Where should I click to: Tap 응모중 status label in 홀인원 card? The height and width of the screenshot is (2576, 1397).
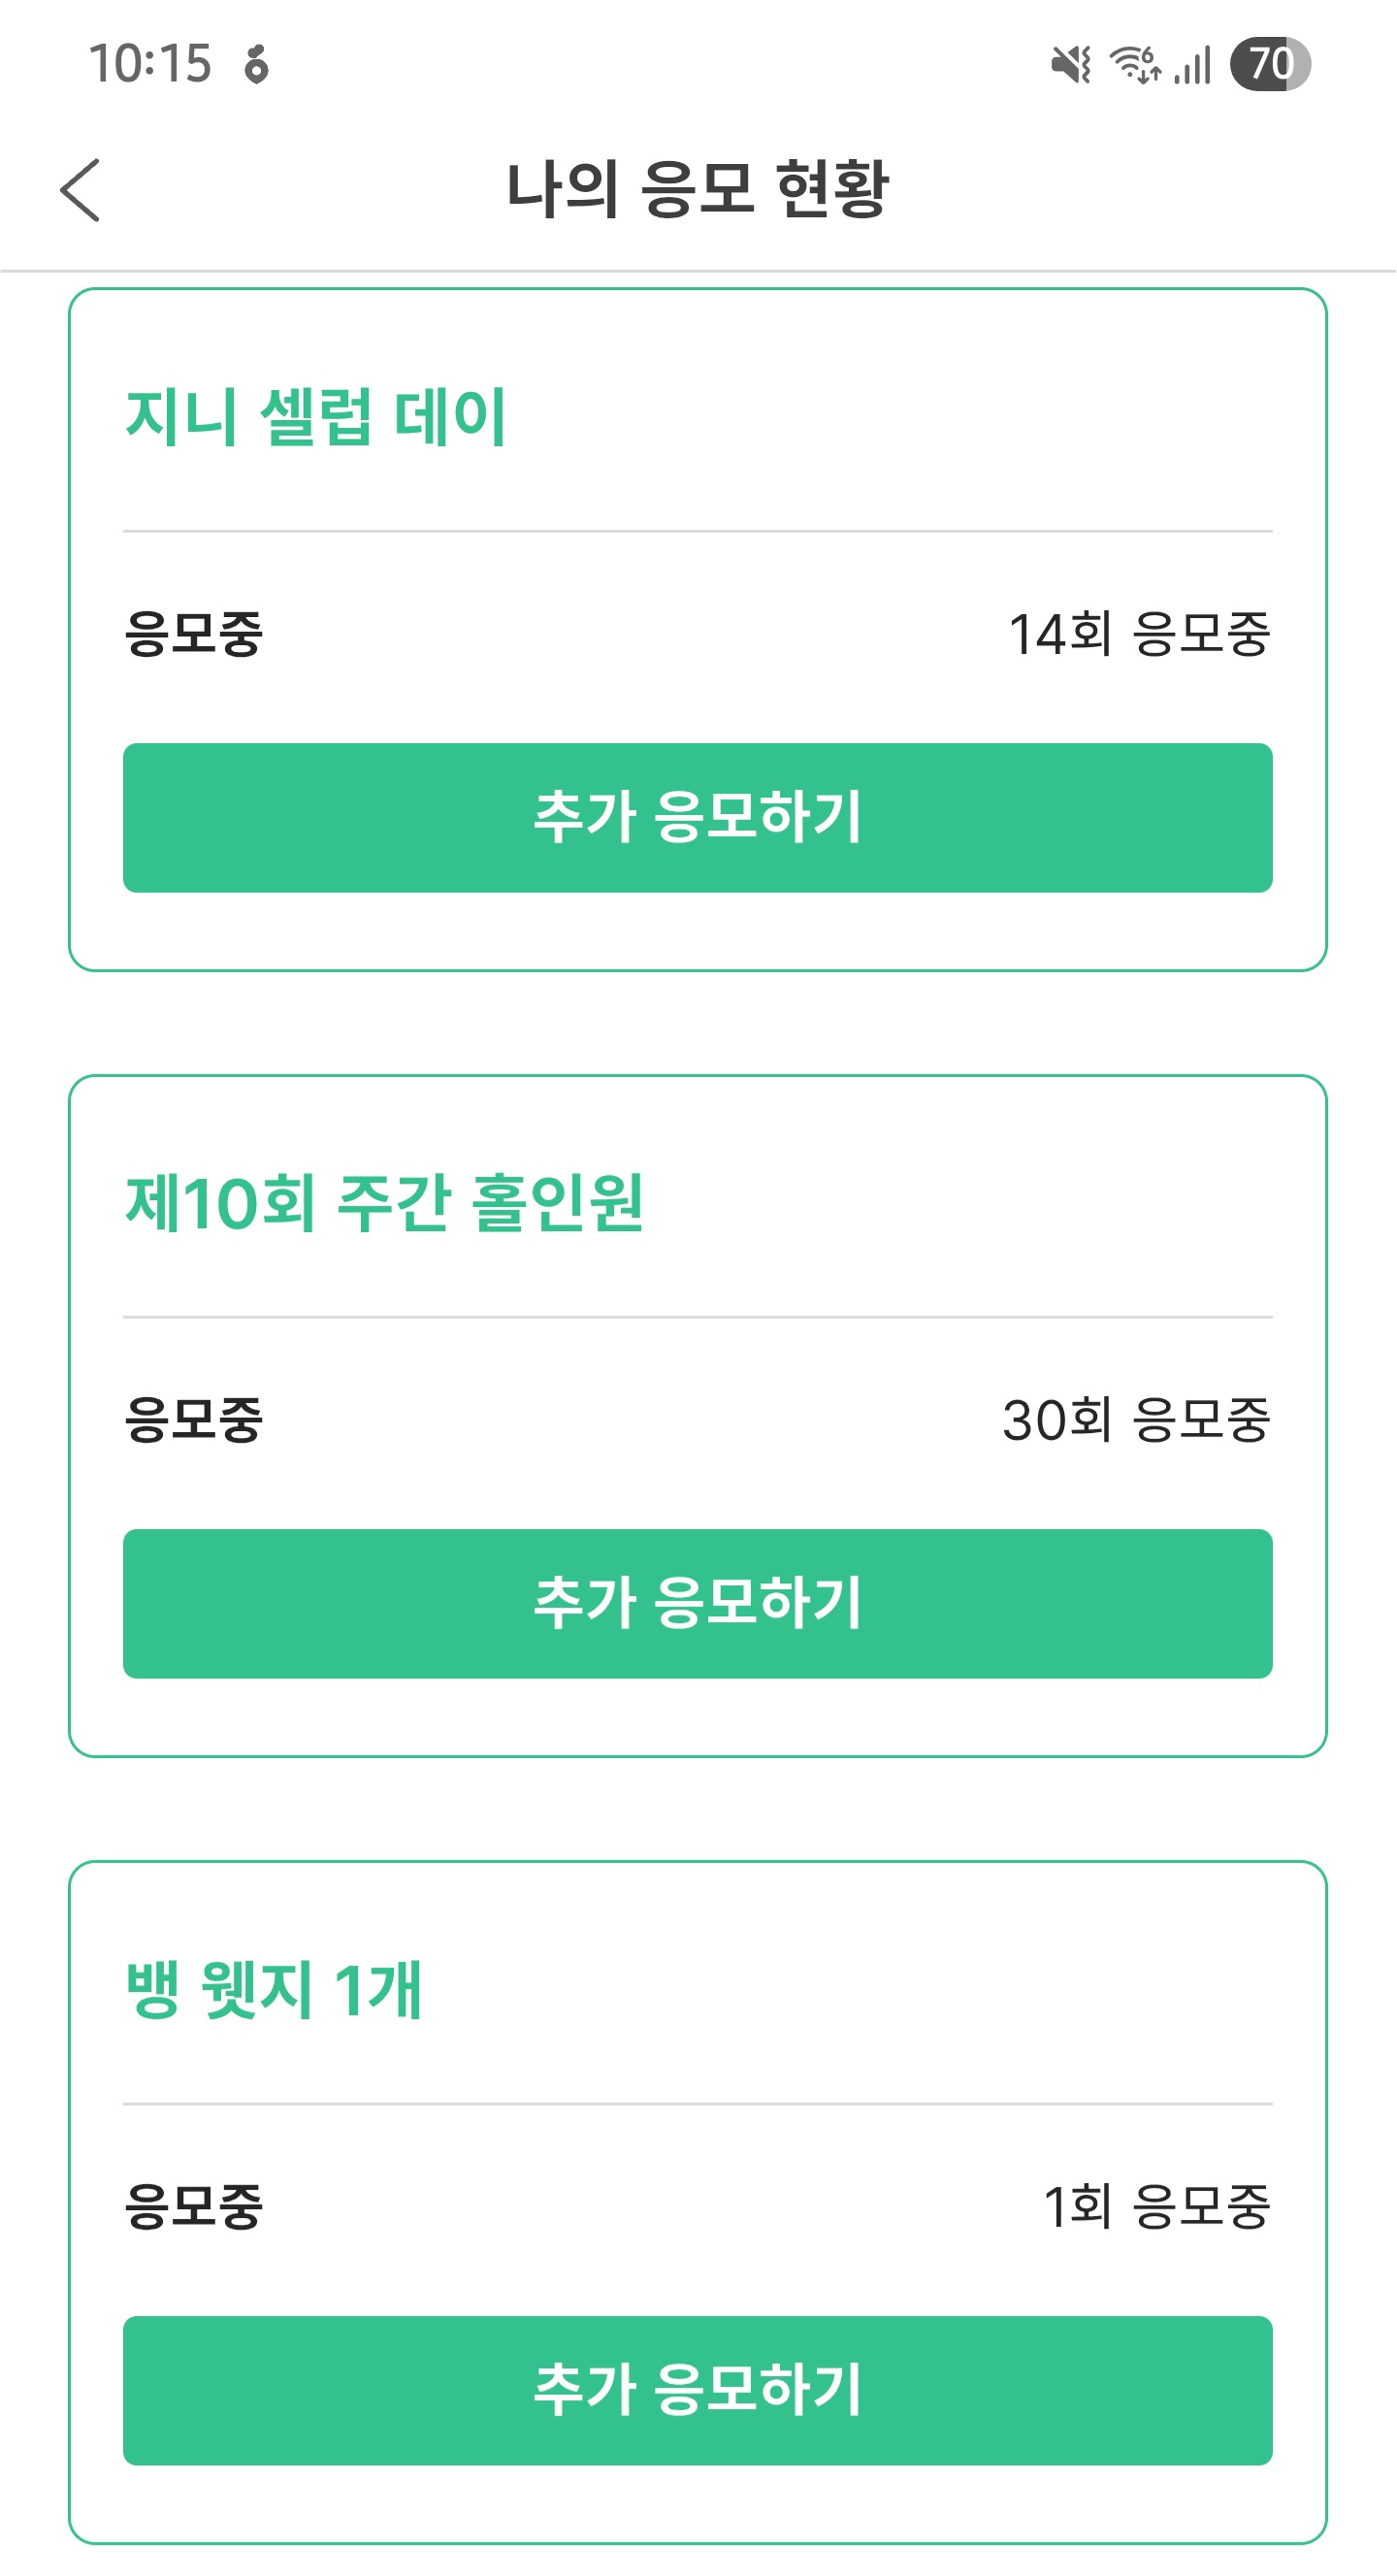point(194,1420)
